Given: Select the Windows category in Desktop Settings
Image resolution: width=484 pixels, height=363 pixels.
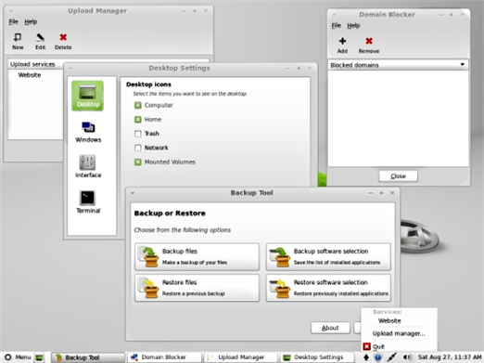Looking at the screenshot, I should pyautogui.click(x=88, y=132).
